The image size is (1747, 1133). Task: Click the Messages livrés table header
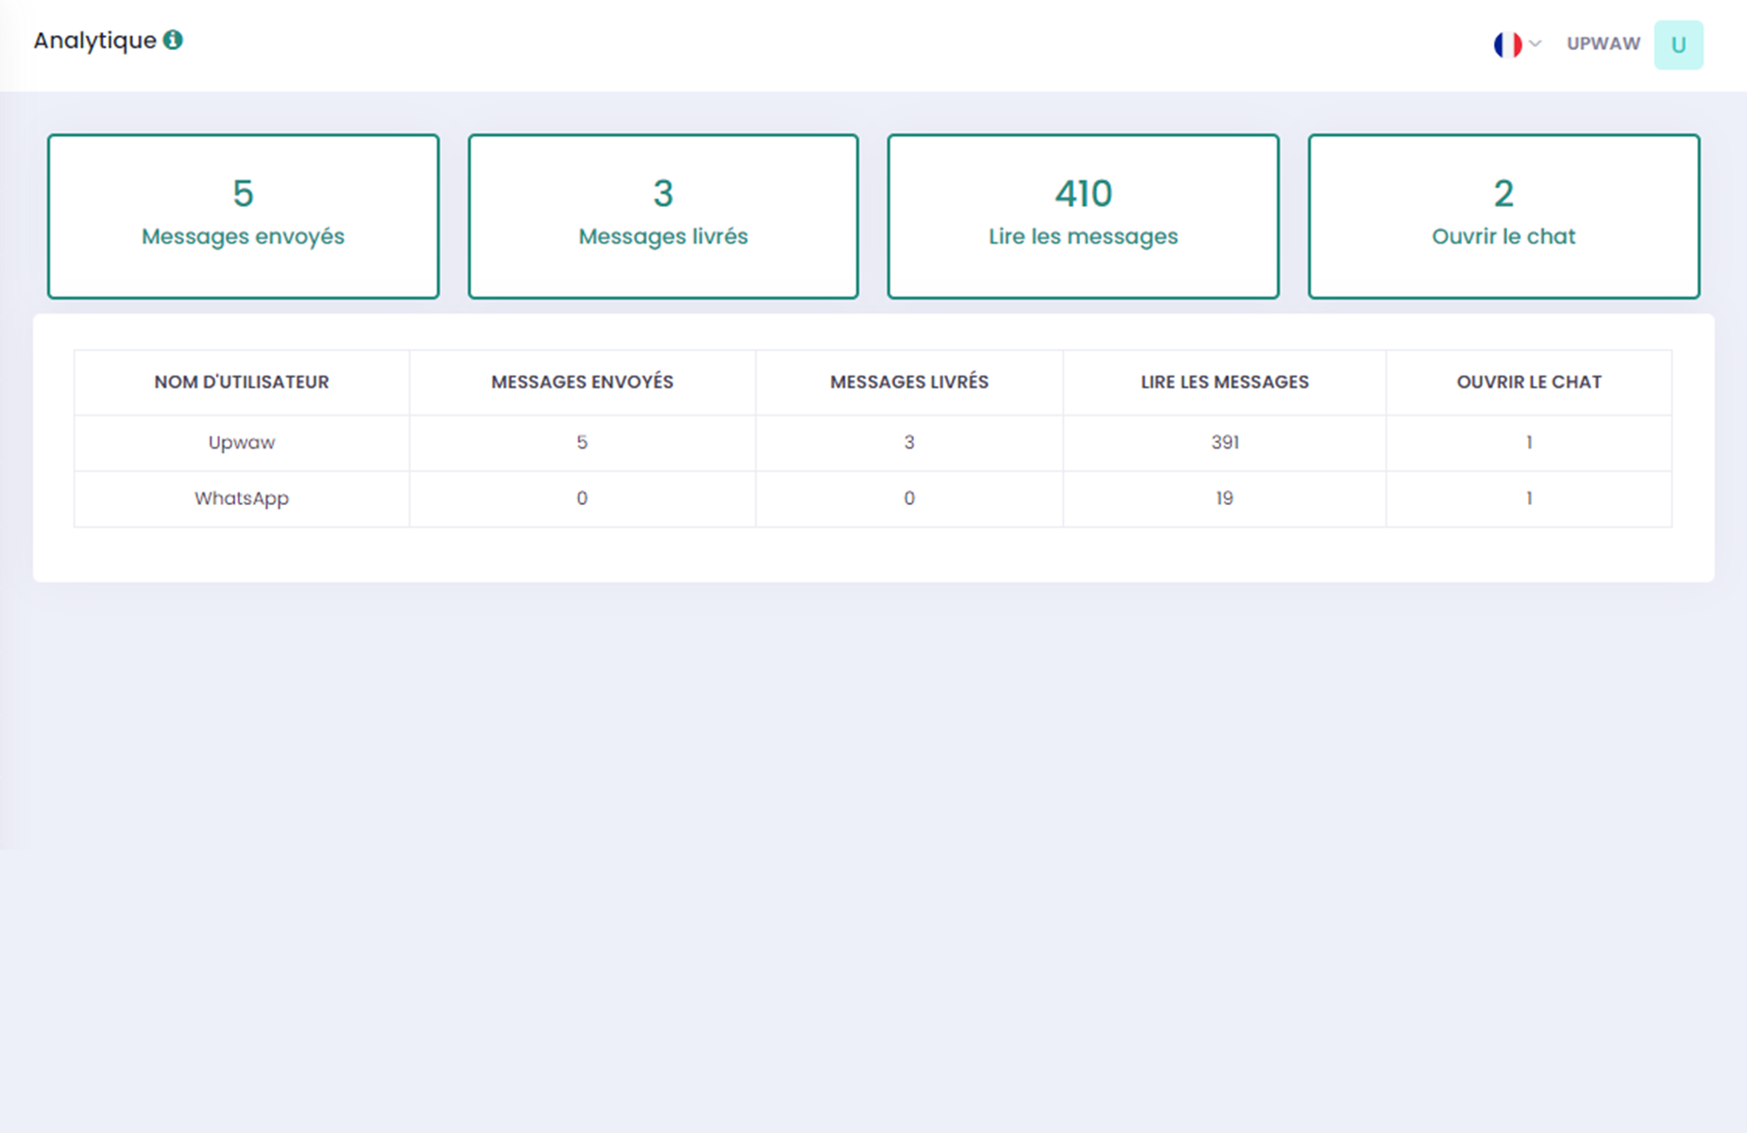point(908,382)
